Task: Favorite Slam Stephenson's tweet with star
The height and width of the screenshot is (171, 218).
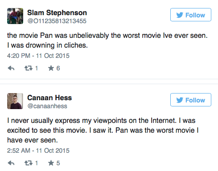Action: [x=51, y=68]
